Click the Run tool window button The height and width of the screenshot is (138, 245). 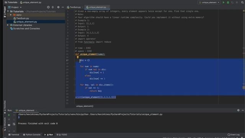[49, 135]
